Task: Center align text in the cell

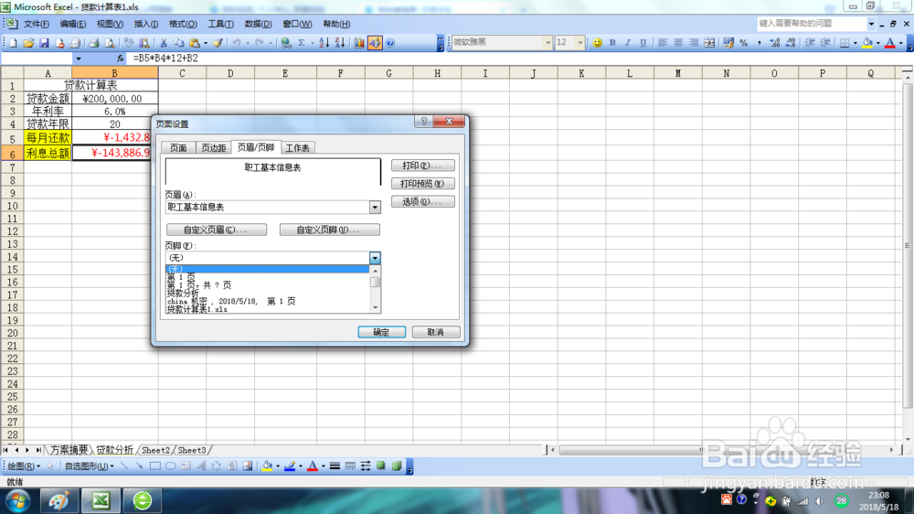Action: (x=678, y=43)
